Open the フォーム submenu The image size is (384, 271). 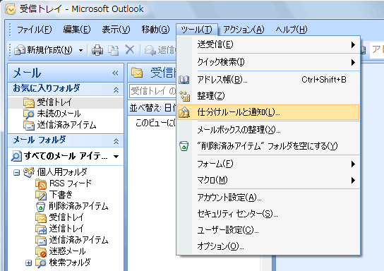point(269,164)
